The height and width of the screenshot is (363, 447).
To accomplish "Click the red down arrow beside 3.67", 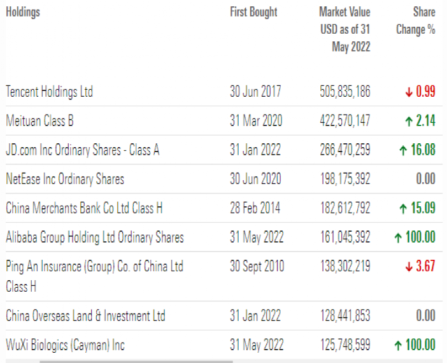I will 409,266.
